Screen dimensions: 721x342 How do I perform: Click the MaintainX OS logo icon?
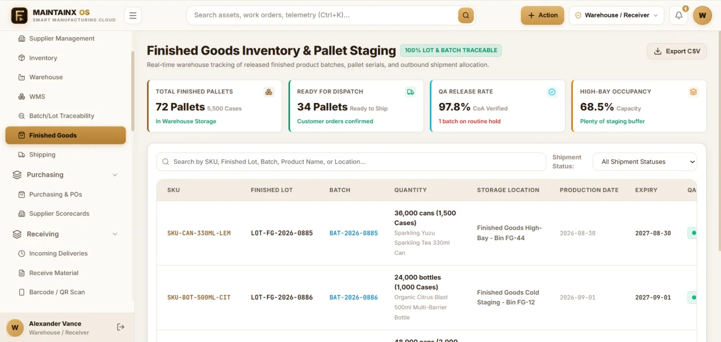pyautogui.click(x=19, y=15)
